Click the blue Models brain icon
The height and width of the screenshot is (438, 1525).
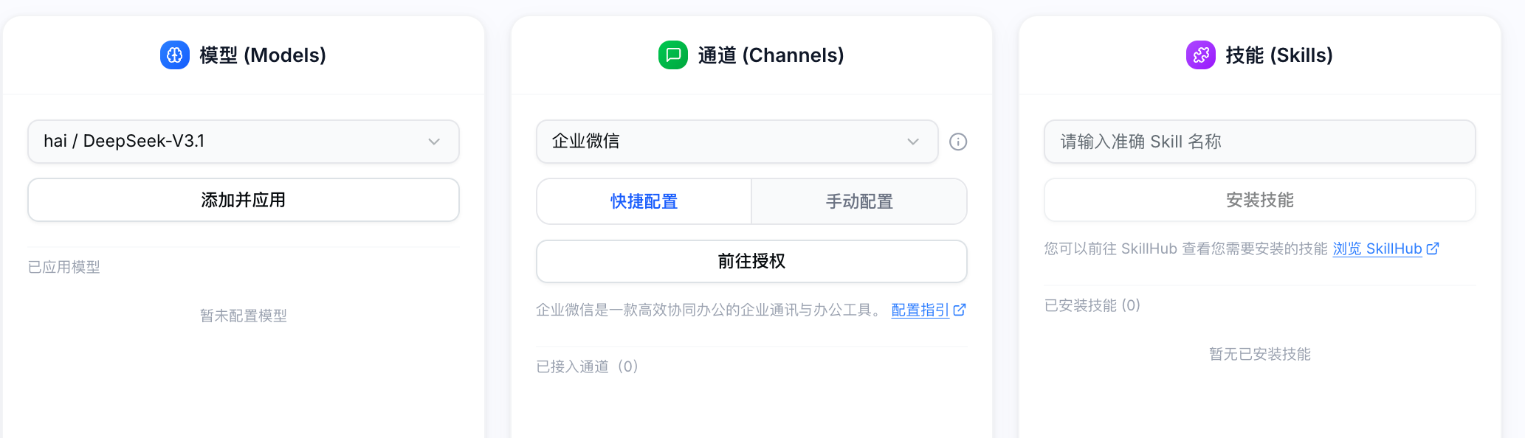click(x=175, y=55)
